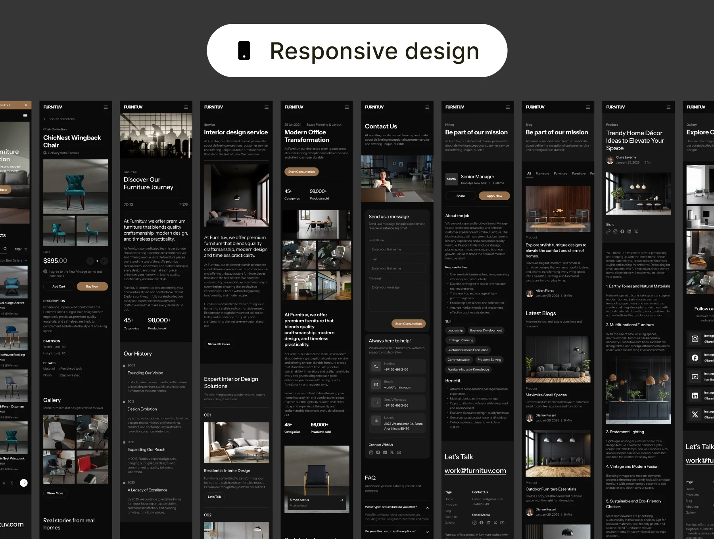The width and height of the screenshot is (714, 539).
Task: Click the Email envelope icon in contact card
Action: pyautogui.click(x=376, y=384)
